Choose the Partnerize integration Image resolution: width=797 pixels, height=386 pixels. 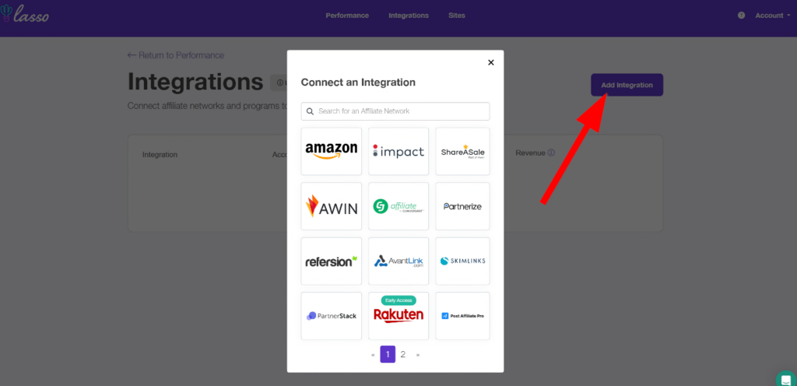(x=462, y=206)
